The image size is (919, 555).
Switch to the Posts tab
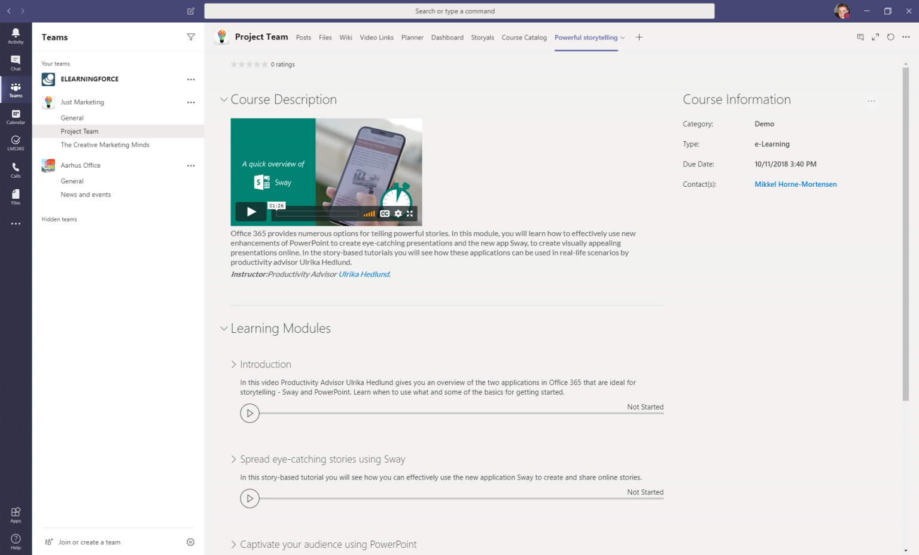(x=303, y=37)
